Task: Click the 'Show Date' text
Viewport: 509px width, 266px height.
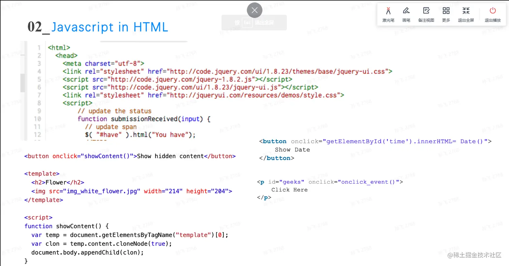Action: click(x=292, y=150)
